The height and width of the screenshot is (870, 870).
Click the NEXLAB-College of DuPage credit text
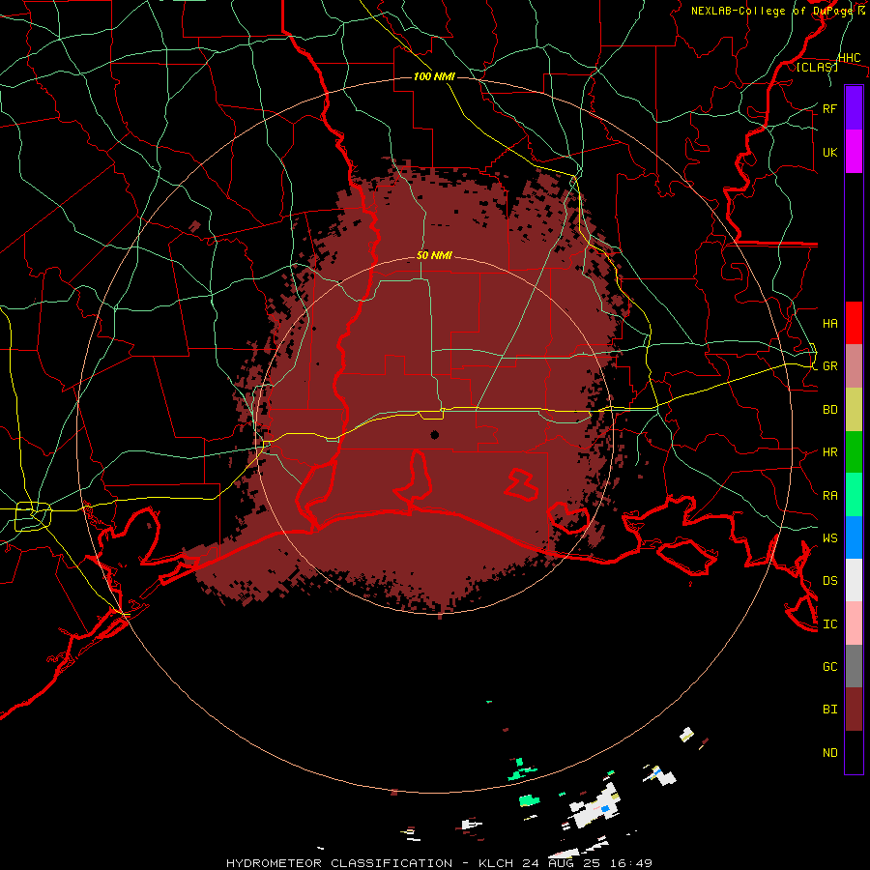[773, 11]
